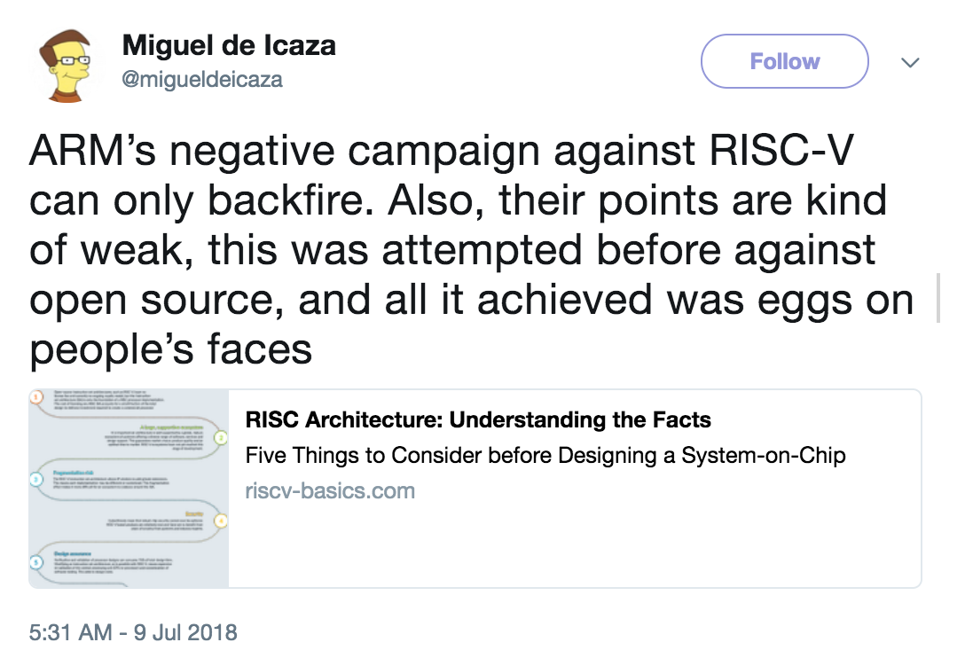This screenshot has width=965, height=658.
Task: Click the 'Security' heading in the preview image
Action: click(x=197, y=514)
